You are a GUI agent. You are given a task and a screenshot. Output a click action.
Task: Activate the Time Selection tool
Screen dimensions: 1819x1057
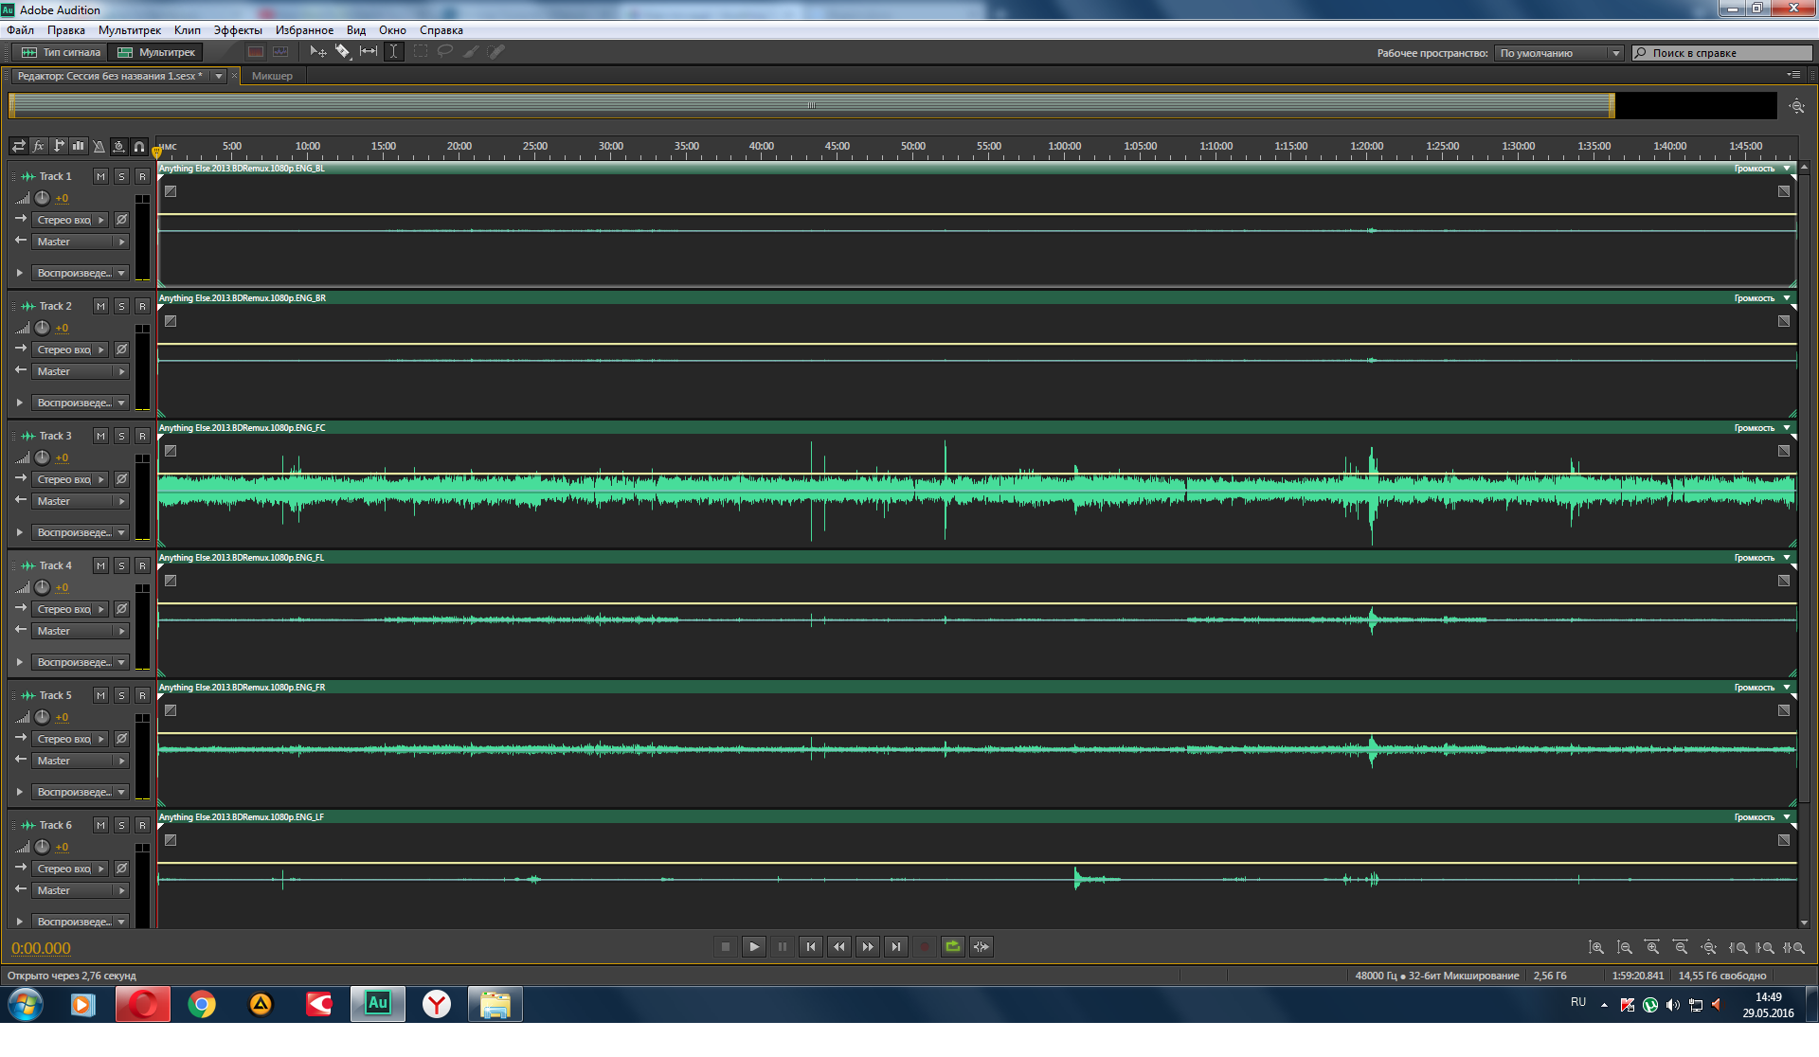click(393, 52)
